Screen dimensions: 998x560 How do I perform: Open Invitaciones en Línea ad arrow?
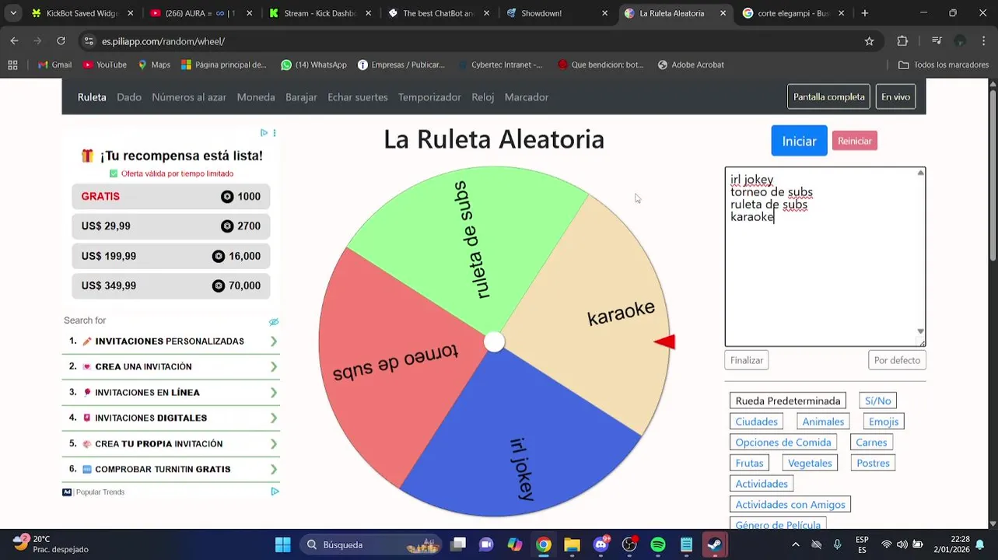(x=274, y=393)
